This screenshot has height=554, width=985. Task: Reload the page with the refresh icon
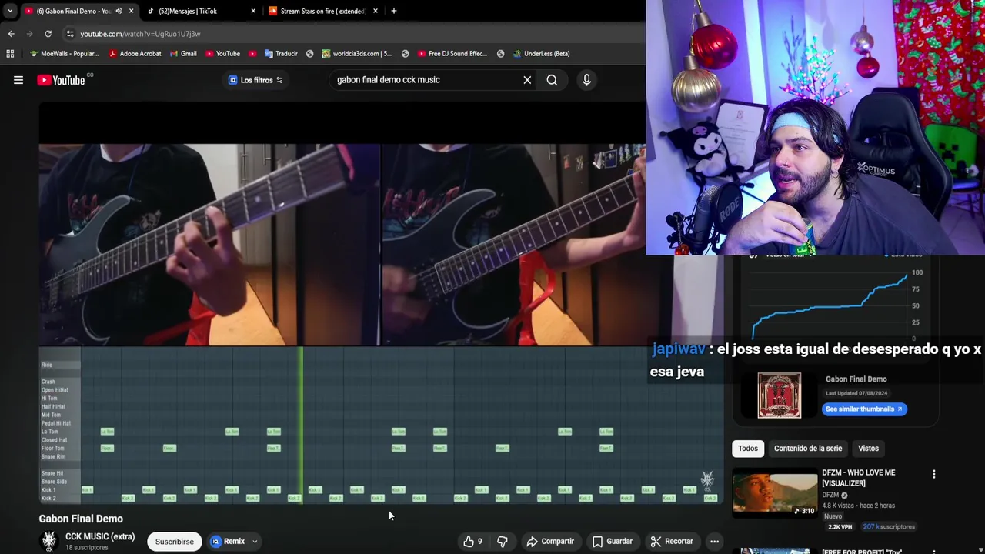click(48, 34)
